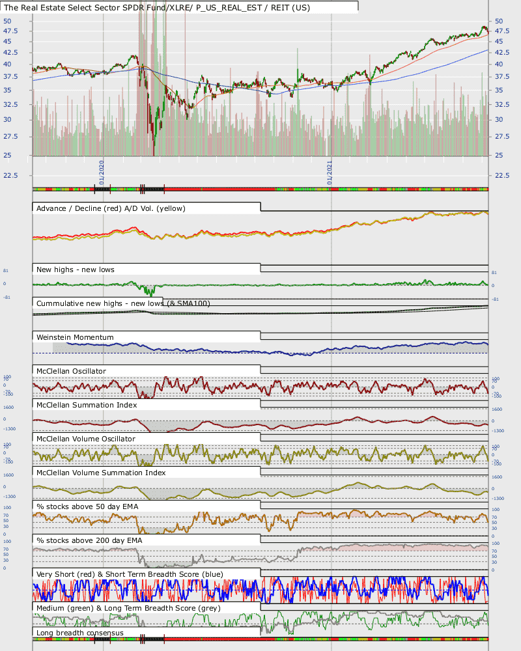
Task: Click the color-coded consensus strip under price chart
Action: 260,189
